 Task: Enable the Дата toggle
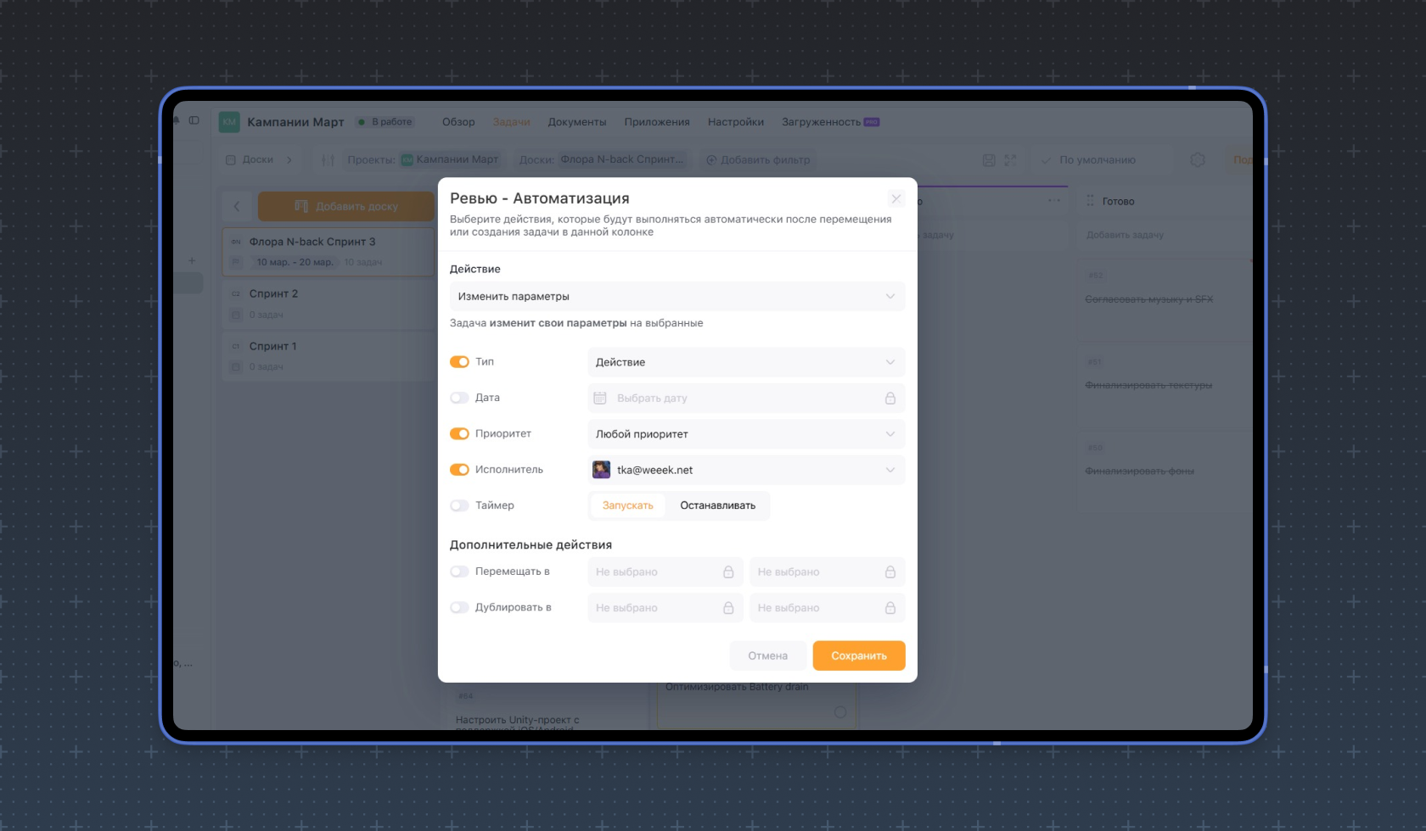[x=459, y=398]
